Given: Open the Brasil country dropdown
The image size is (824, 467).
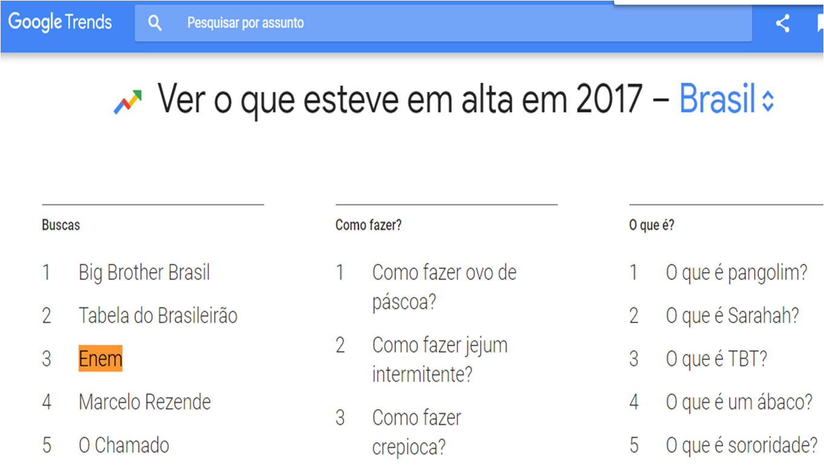Looking at the screenshot, I should [x=717, y=99].
